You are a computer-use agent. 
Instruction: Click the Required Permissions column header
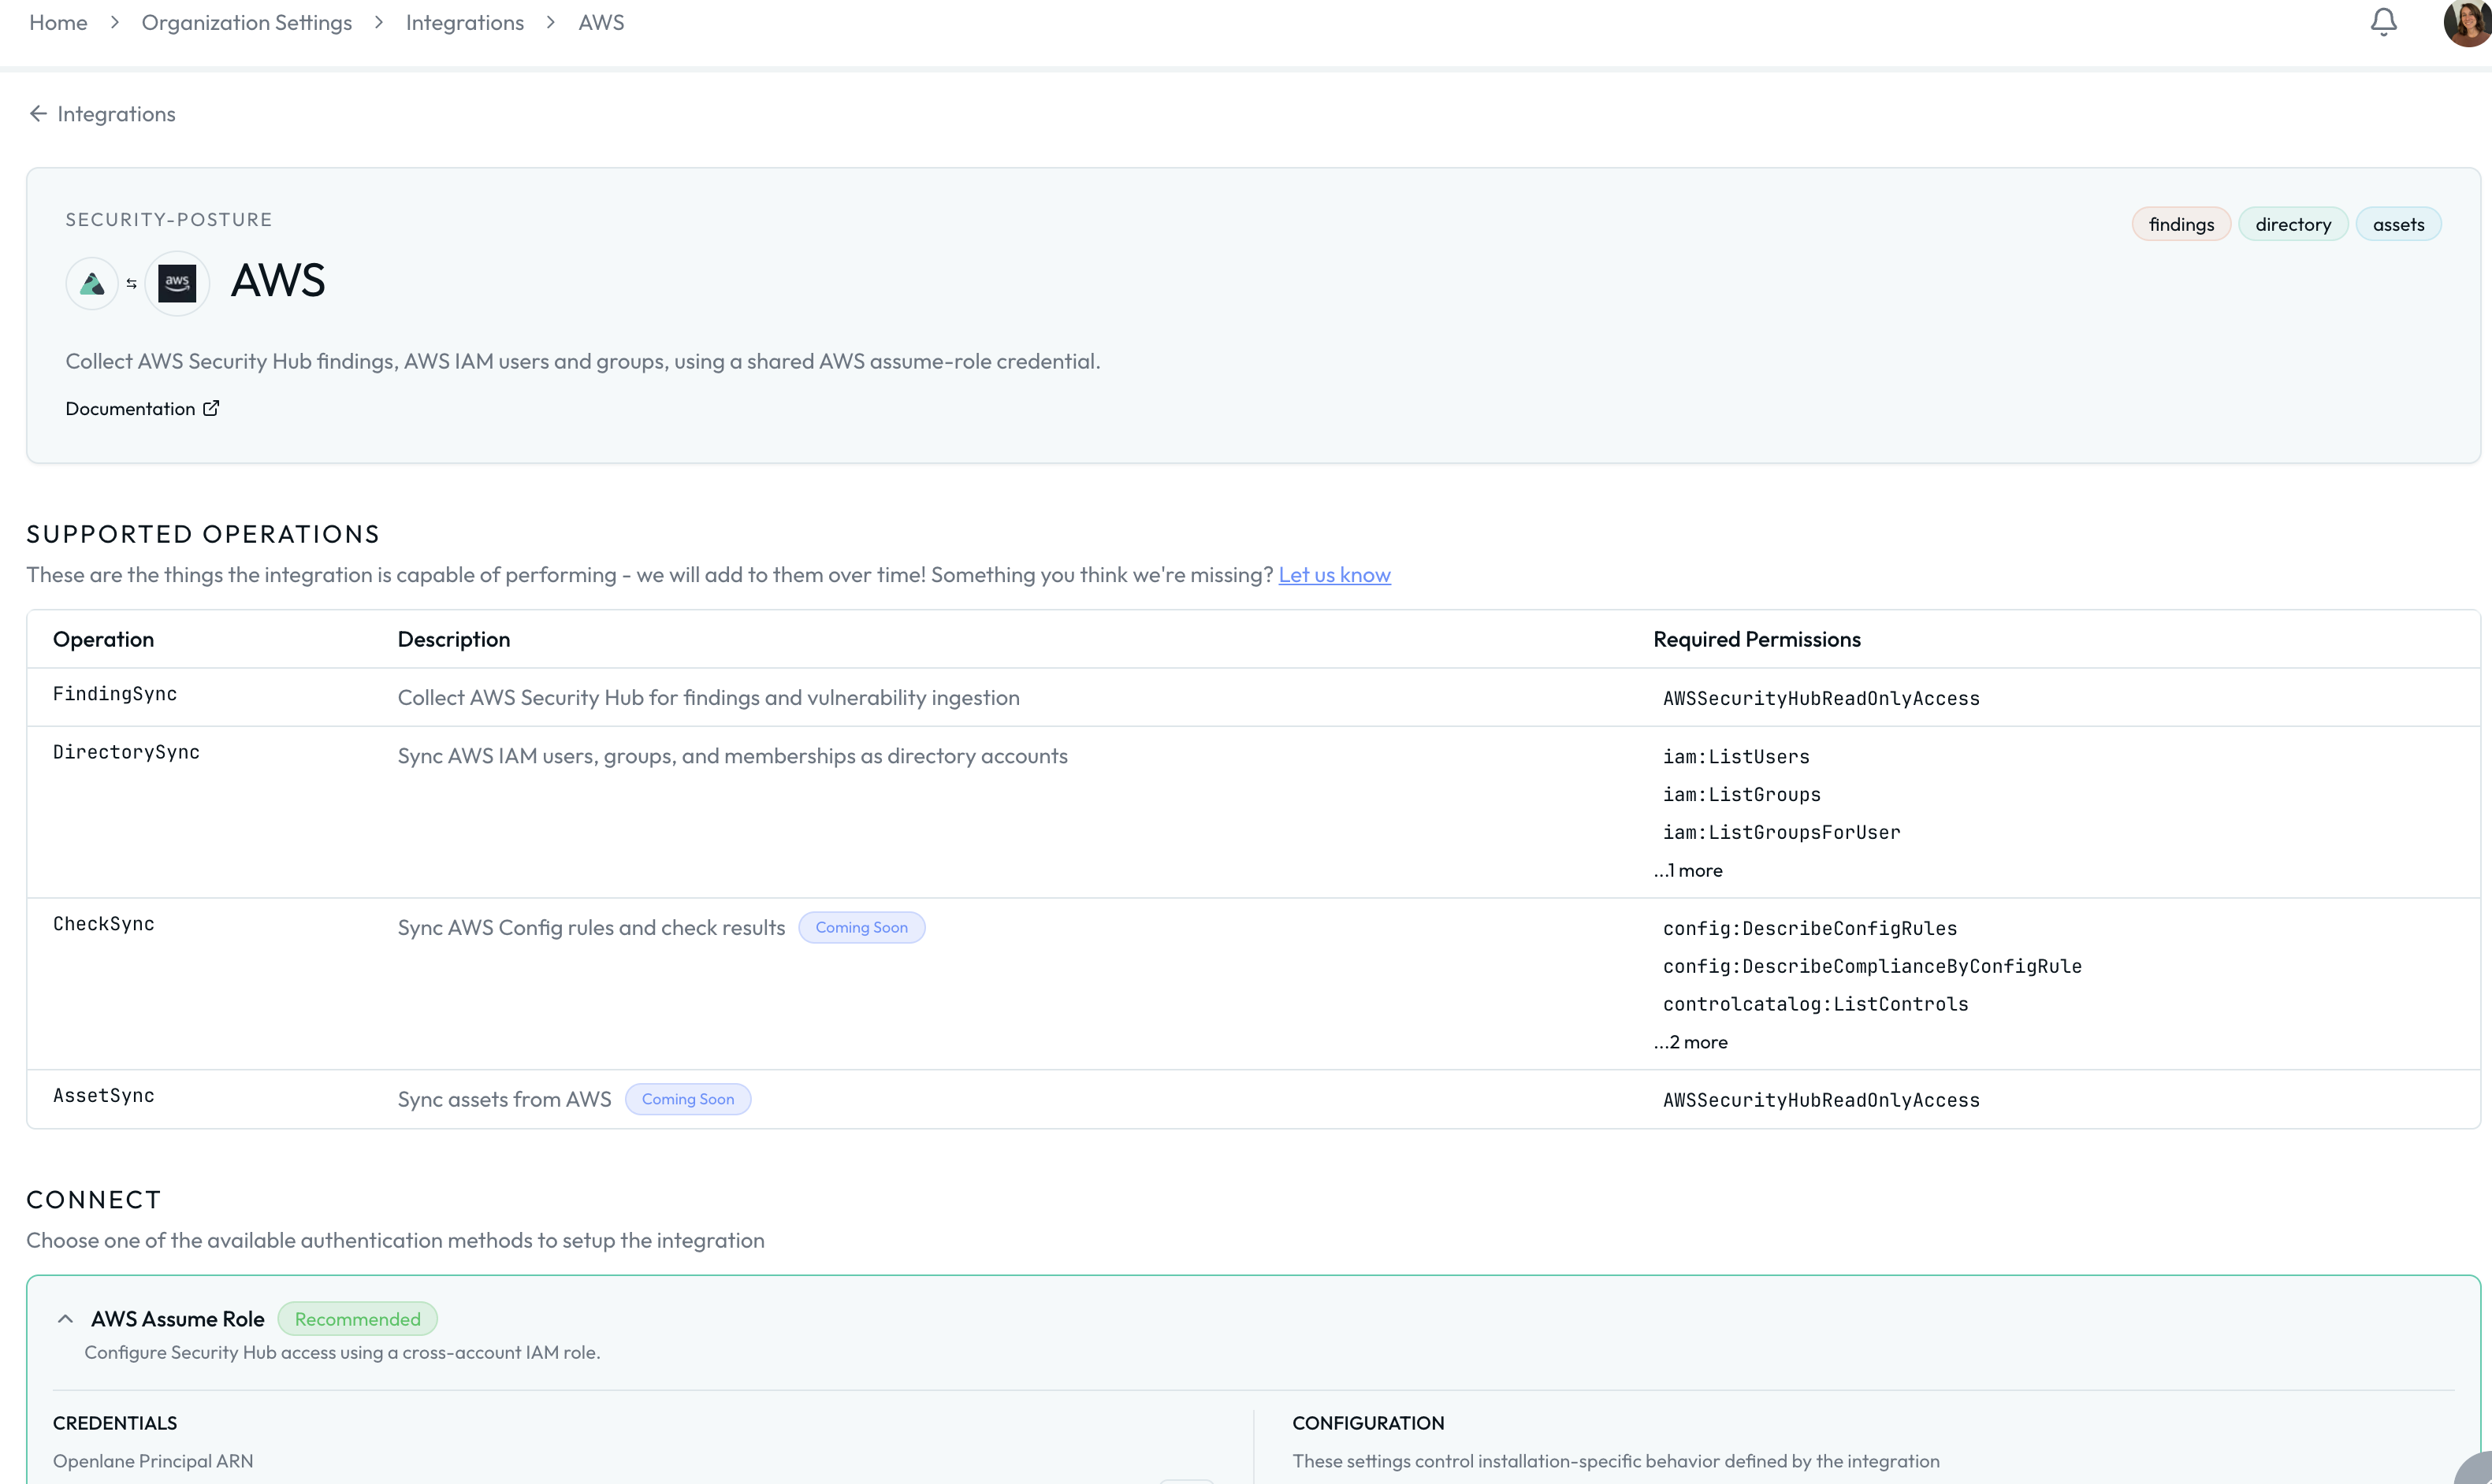[x=1757, y=639]
